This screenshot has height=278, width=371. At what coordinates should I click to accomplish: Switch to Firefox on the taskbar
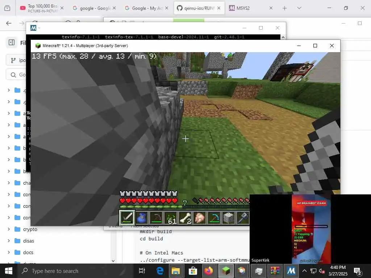click(x=208, y=271)
